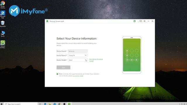
Task: Click the Google Chrome desktop shortcut
Action: point(3,5)
